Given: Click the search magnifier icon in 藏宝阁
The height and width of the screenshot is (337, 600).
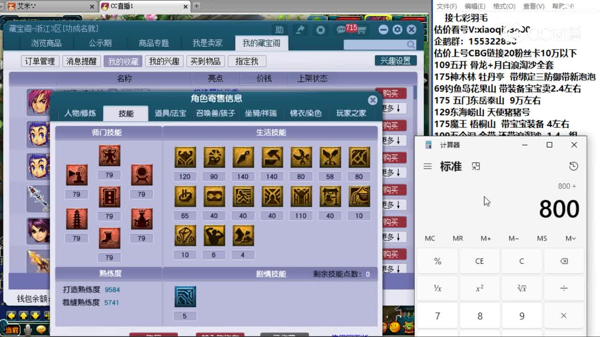Looking at the screenshot, I should tap(410, 44).
